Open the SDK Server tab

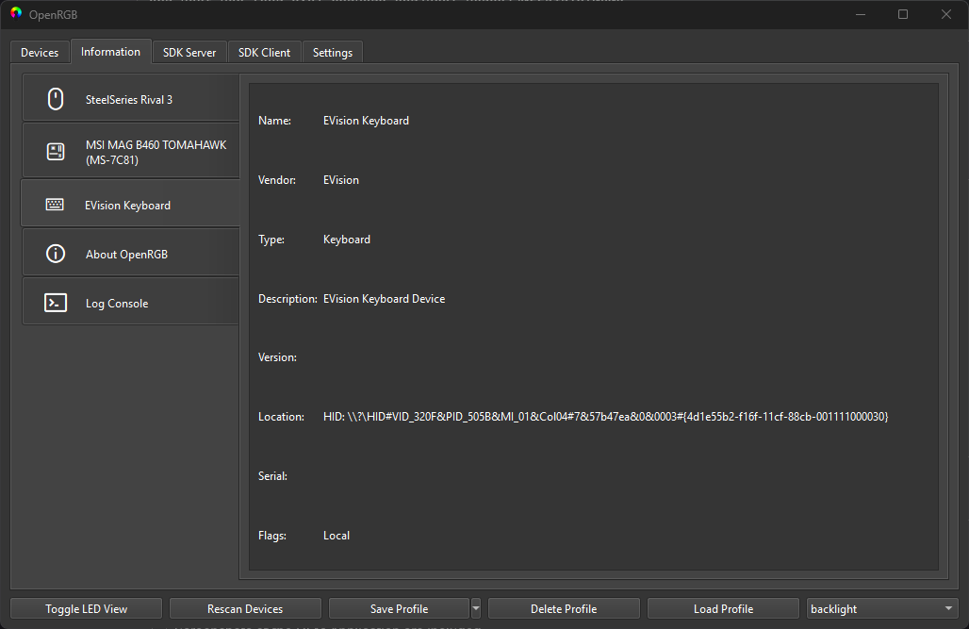coord(189,53)
